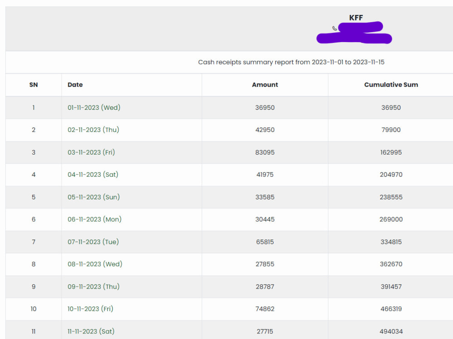This screenshot has height=339, width=453.
Task: Click serial number 3 in SN column
Action: pos(34,152)
